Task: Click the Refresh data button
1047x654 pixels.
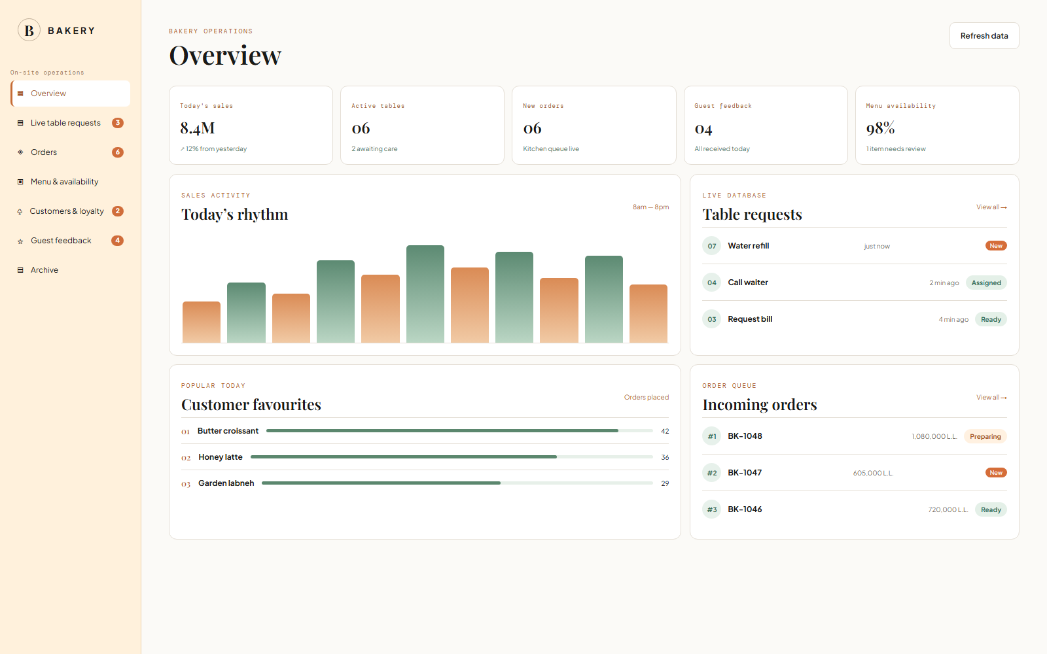Action: point(984,36)
